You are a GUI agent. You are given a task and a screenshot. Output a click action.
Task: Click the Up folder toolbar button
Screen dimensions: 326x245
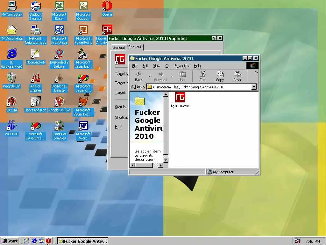point(182,77)
